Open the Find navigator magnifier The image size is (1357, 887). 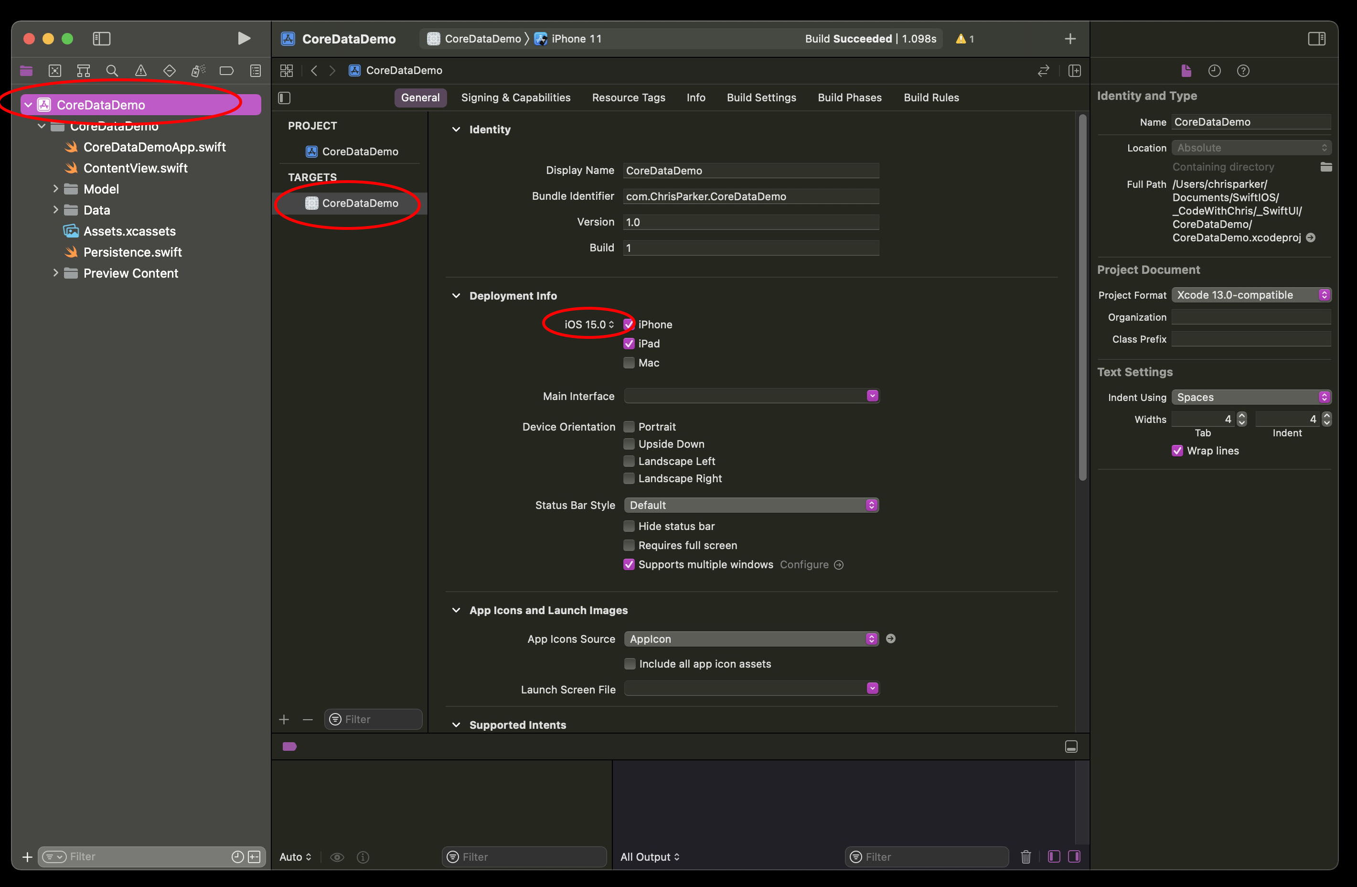click(x=112, y=71)
